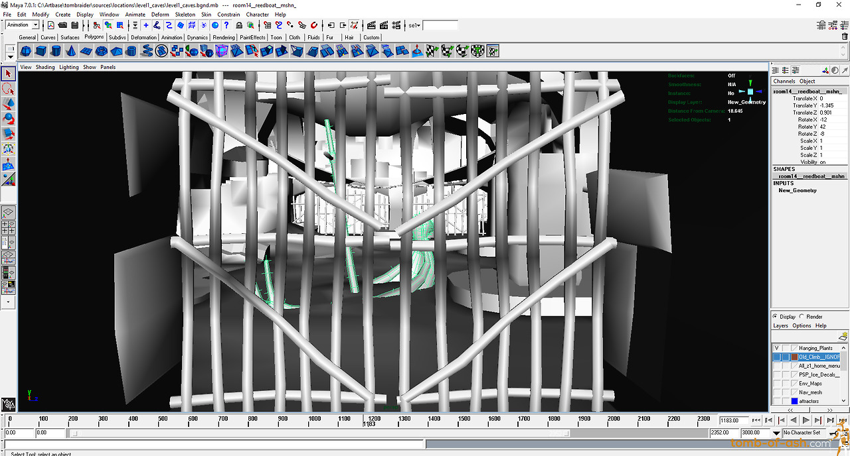Open the character set dropdown arrow
The height and width of the screenshot is (456, 850).
point(776,433)
